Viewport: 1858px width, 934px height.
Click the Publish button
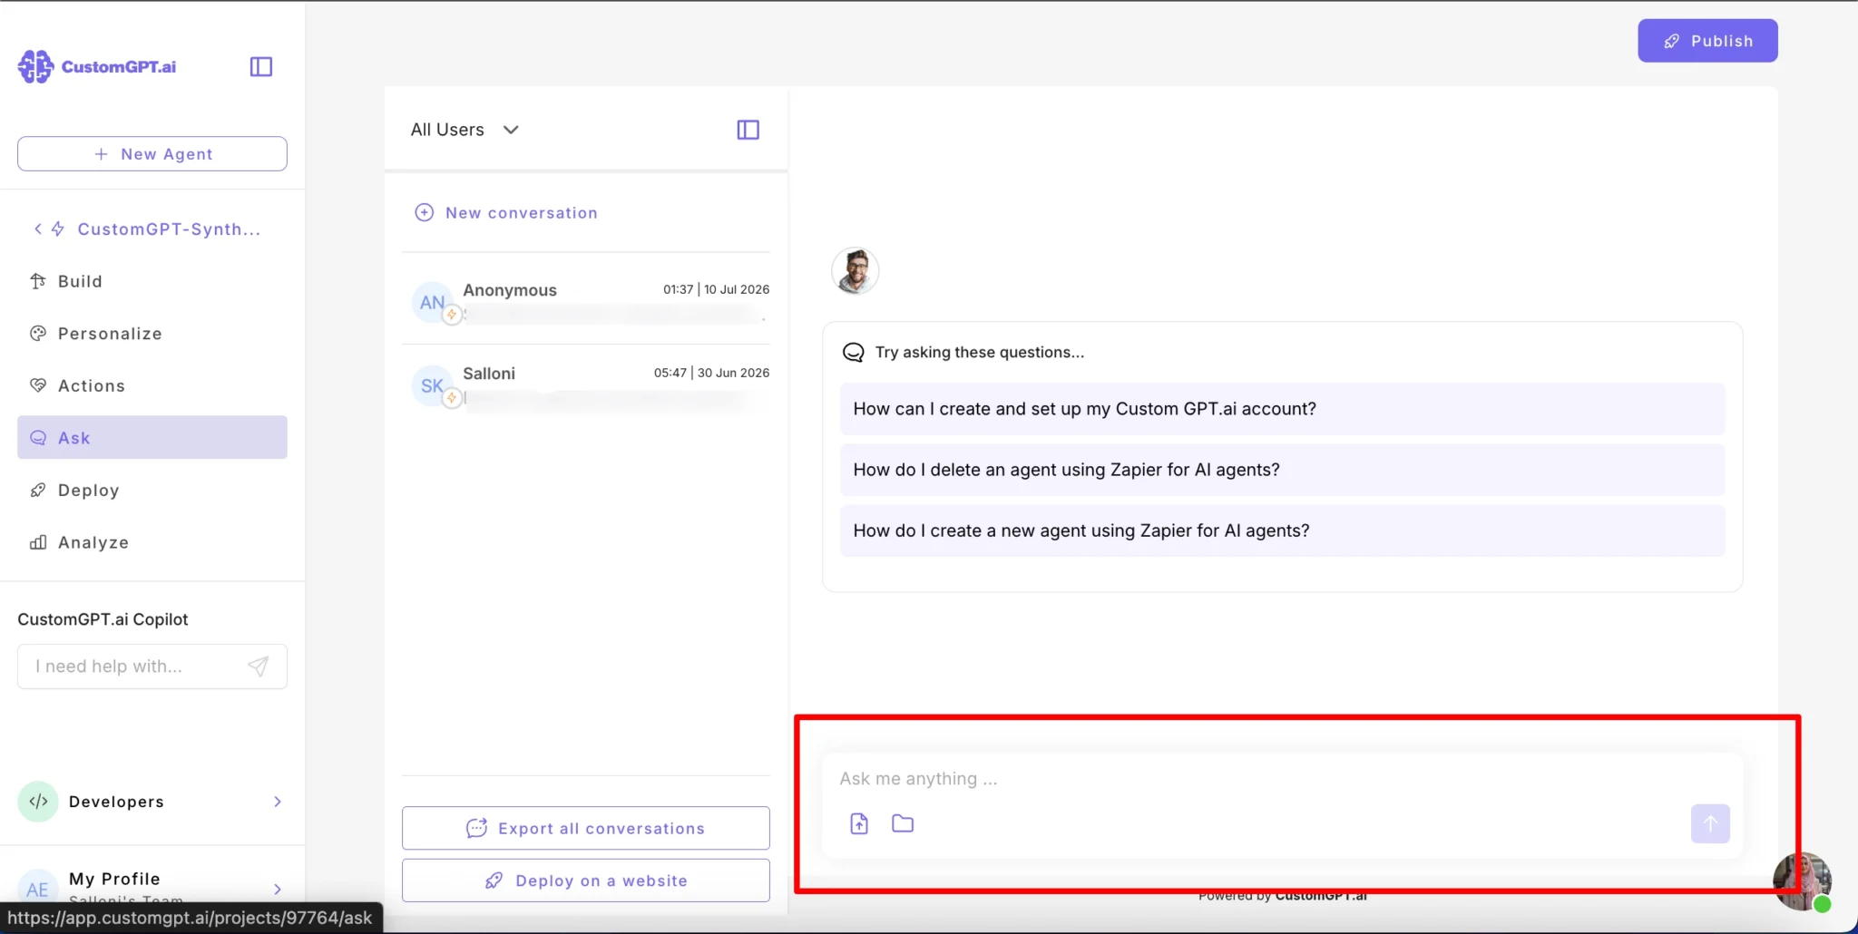click(x=1707, y=41)
